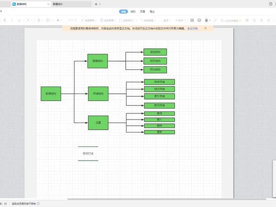Click the plus icon to add a tab
This screenshot has width=276, height=207.
click(96, 4)
